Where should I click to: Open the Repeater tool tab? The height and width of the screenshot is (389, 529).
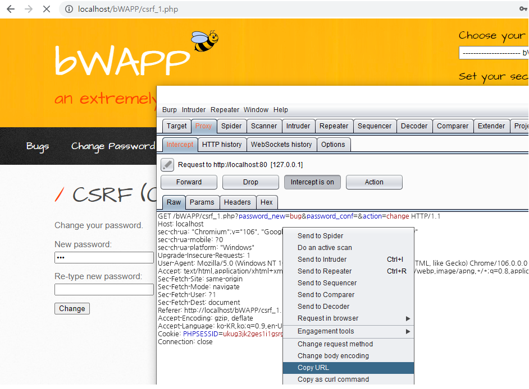[334, 126]
